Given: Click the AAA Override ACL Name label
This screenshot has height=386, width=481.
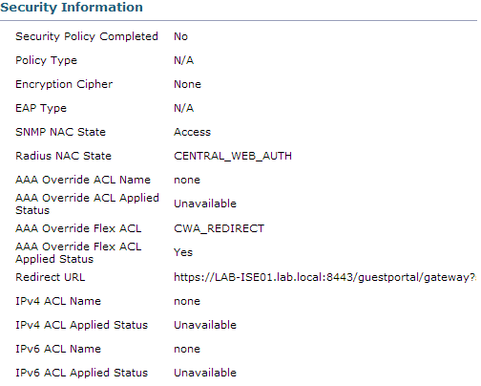Looking at the screenshot, I should pos(83,180).
